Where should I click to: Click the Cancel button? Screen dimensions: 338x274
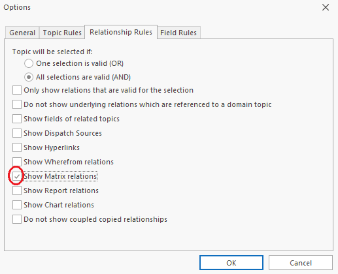pos(301,263)
